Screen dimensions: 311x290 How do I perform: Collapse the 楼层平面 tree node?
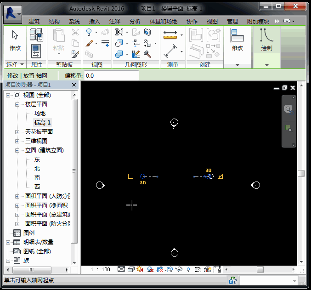point(17,104)
